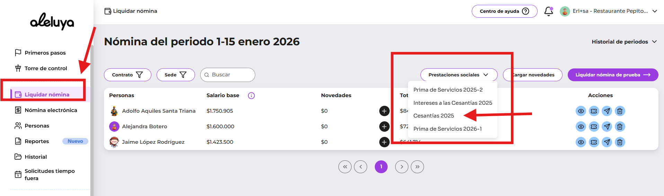Choose Prima de Servicios 2026-1 option
The width and height of the screenshot is (664, 196).
click(448, 129)
